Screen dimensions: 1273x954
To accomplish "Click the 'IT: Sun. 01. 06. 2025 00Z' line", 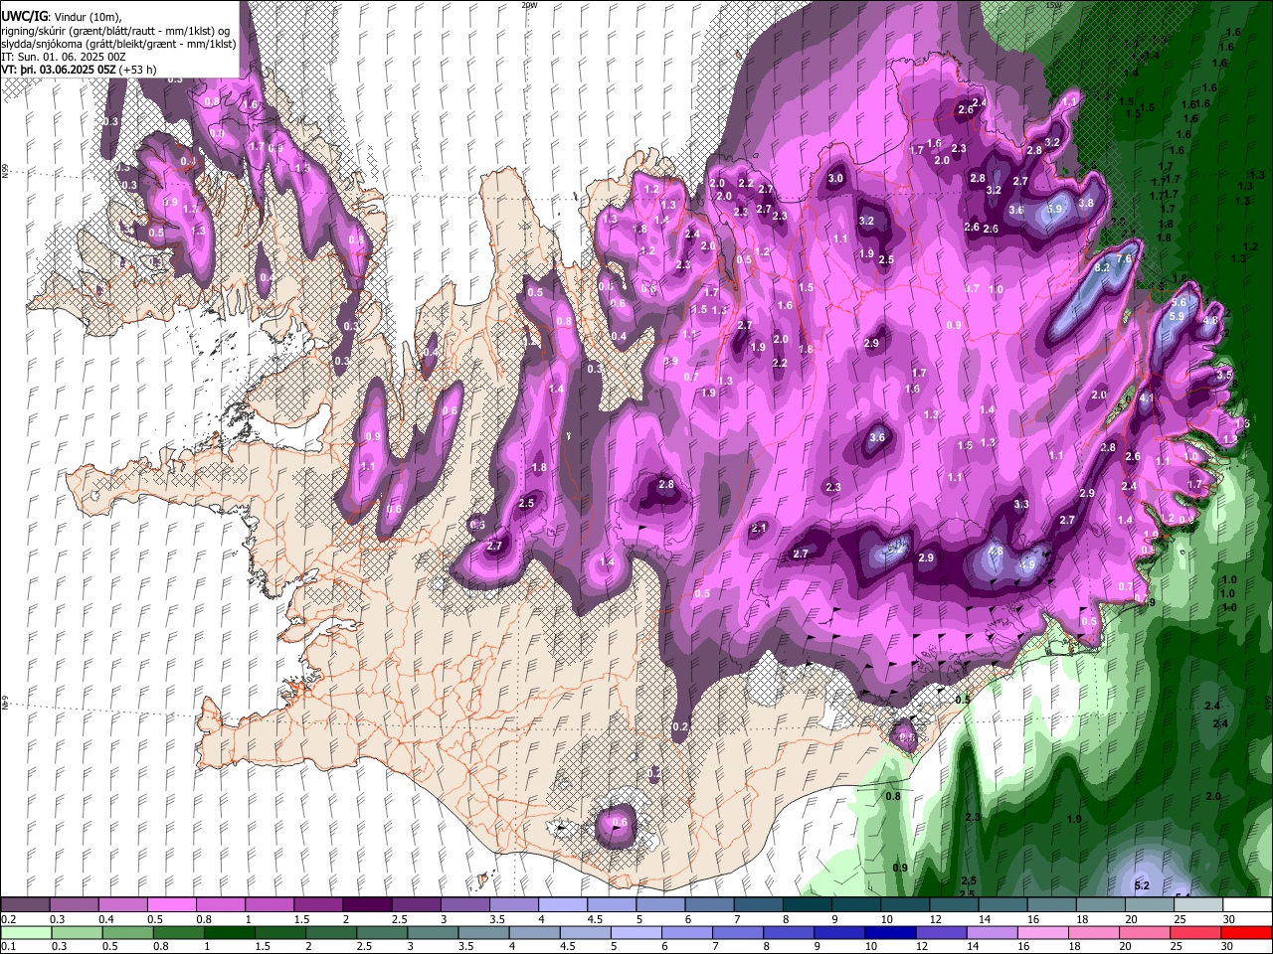I will [x=64, y=57].
